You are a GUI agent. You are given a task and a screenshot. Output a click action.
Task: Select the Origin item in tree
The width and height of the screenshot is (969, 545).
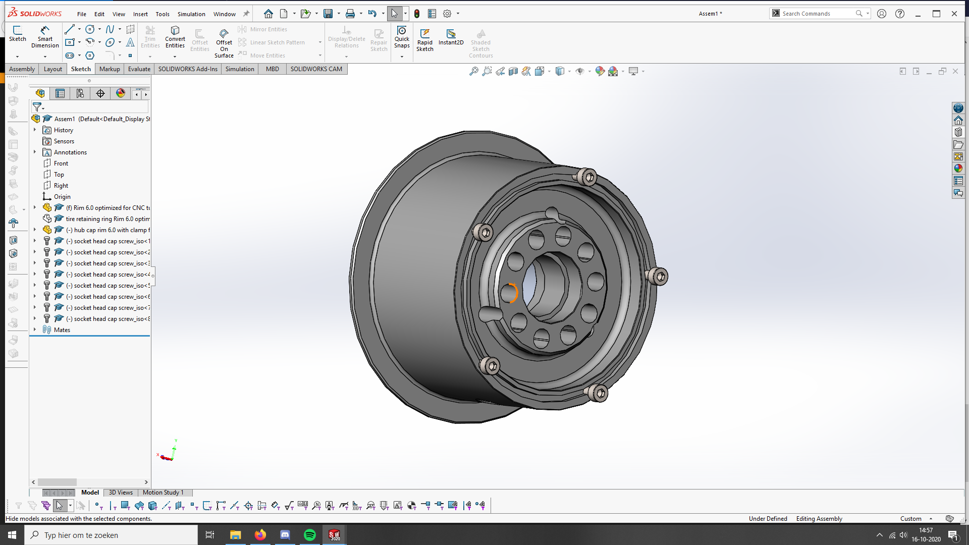(62, 197)
